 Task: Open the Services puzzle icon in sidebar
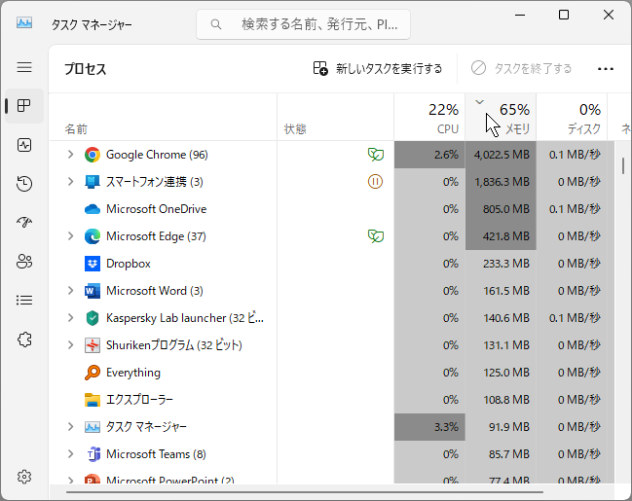(x=24, y=340)
